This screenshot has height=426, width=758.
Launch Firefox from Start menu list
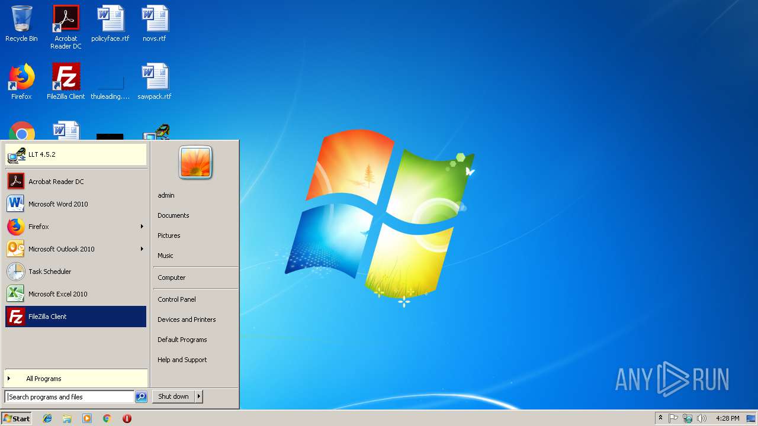coord(76,227)
